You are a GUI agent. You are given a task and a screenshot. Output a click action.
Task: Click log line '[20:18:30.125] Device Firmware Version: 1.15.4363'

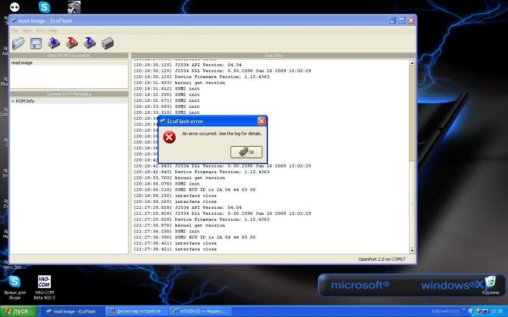202,77
